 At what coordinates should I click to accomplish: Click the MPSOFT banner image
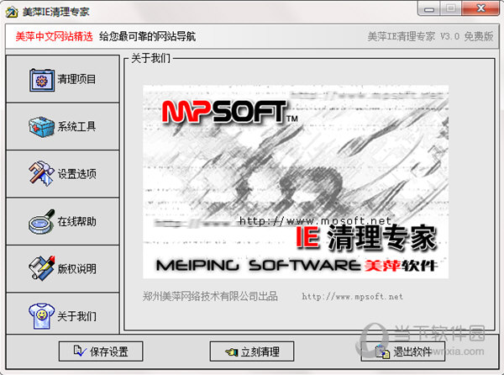(296, 182)
